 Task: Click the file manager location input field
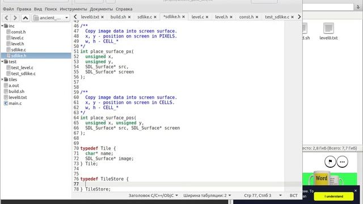tap(328, 7)
